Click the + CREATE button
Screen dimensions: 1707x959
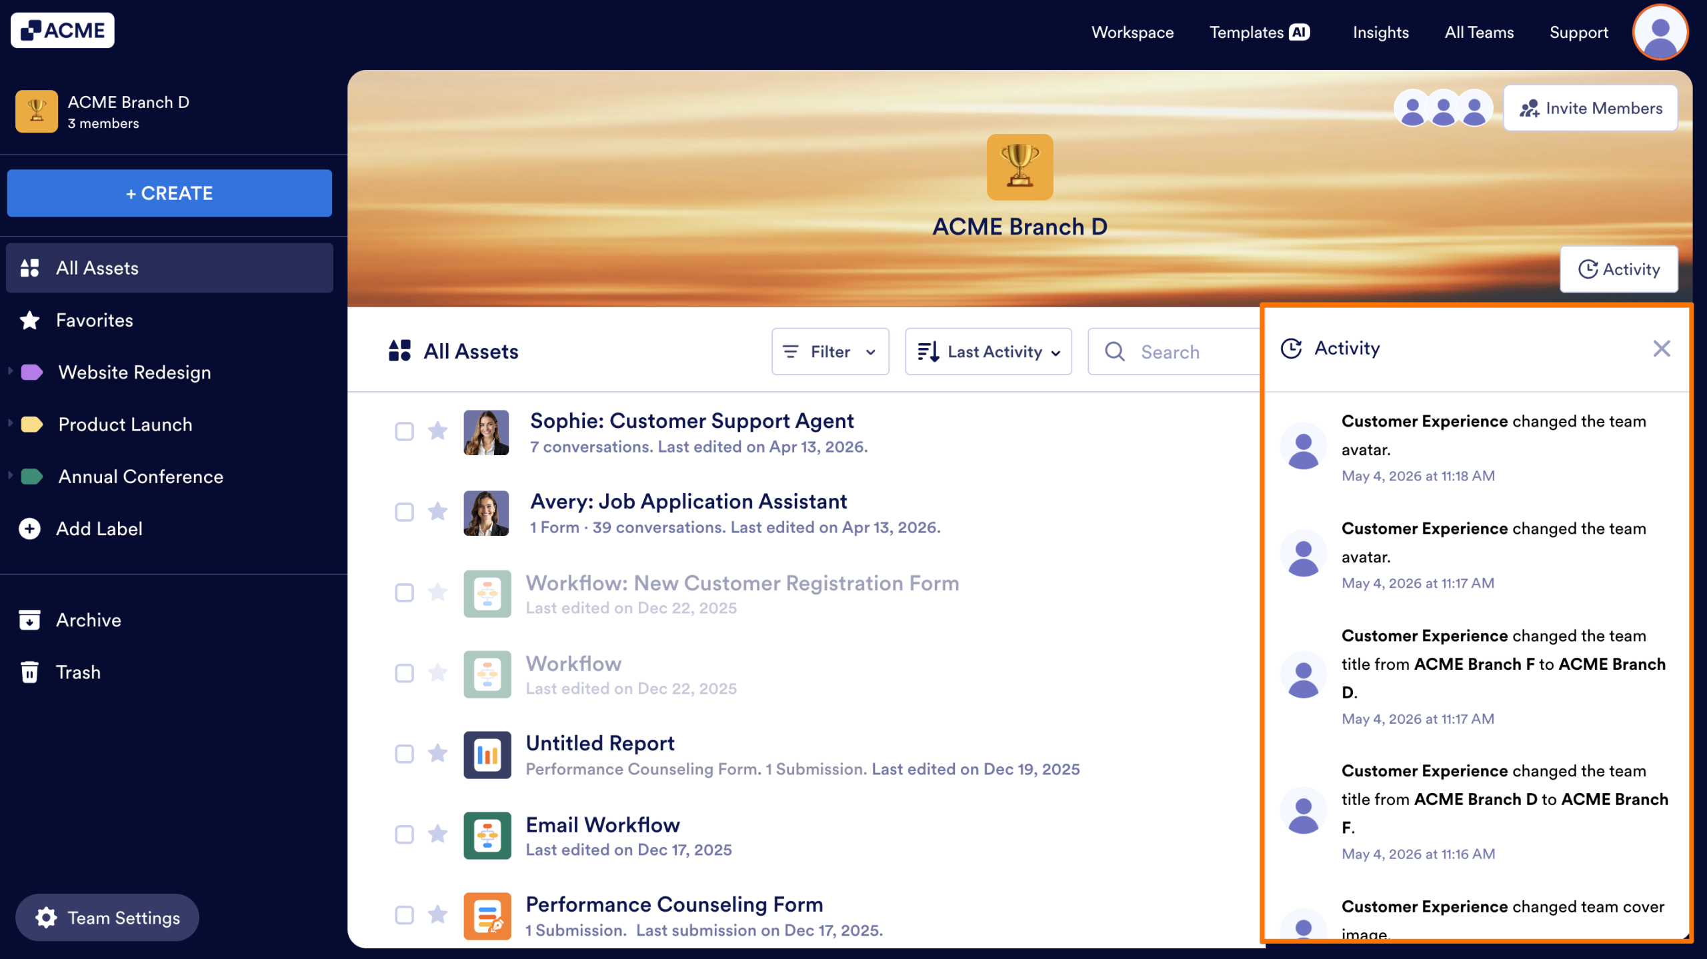[x=169, y=193]
